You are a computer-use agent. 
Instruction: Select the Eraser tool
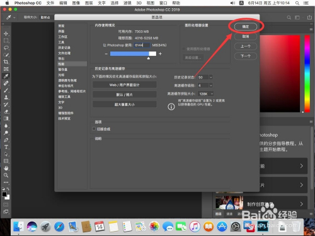tap(6, 112)
